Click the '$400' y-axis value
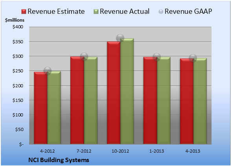Image resolution: width=231 pixels, height=166 pixels. [18, 27]
